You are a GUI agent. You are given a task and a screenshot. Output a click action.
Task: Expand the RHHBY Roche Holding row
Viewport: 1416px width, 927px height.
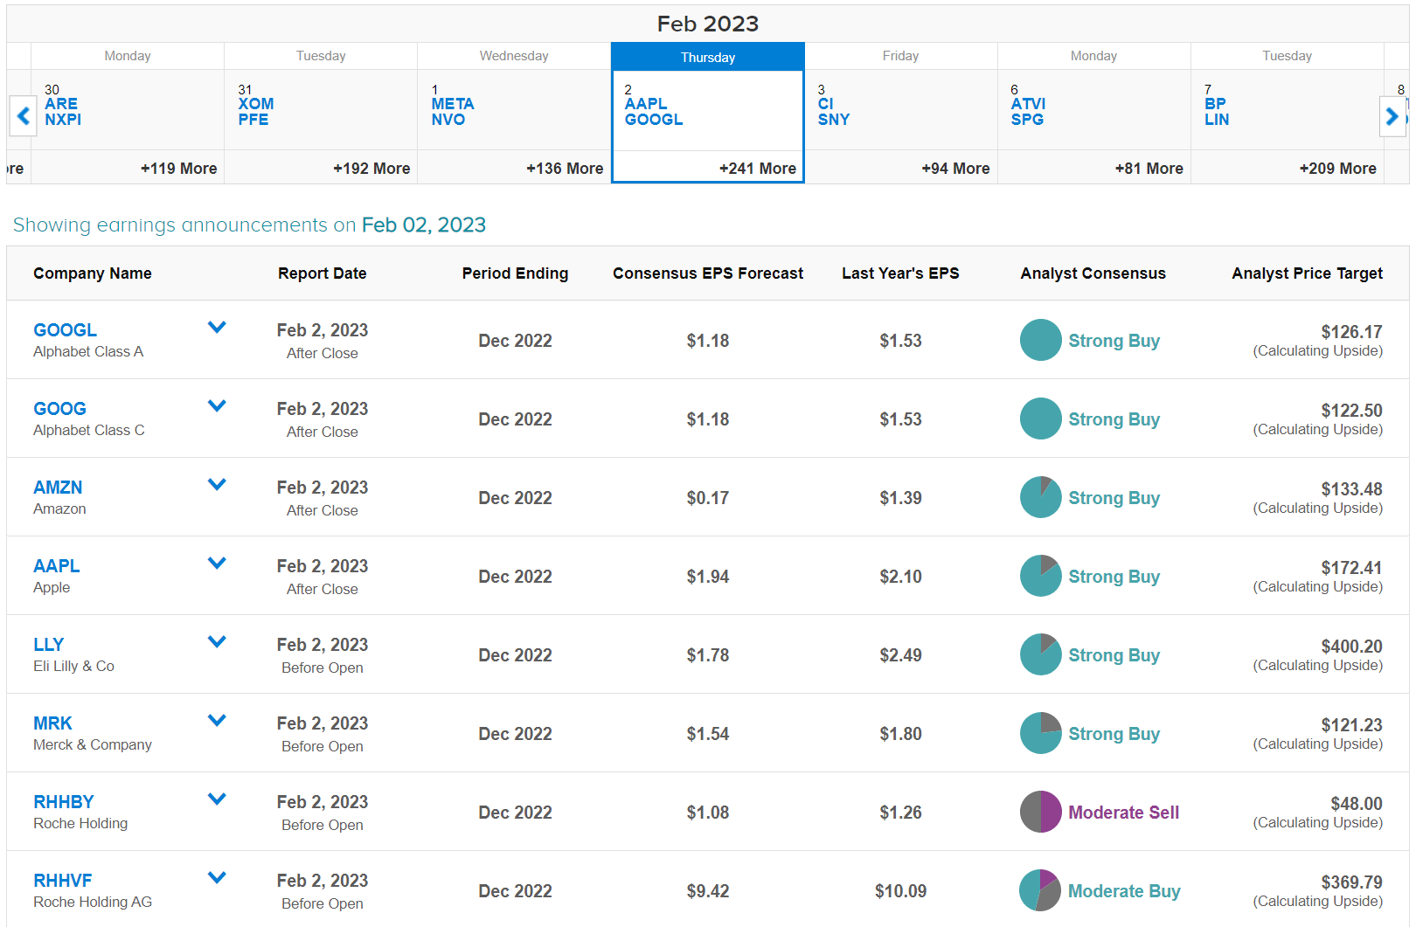click(217, 799)
